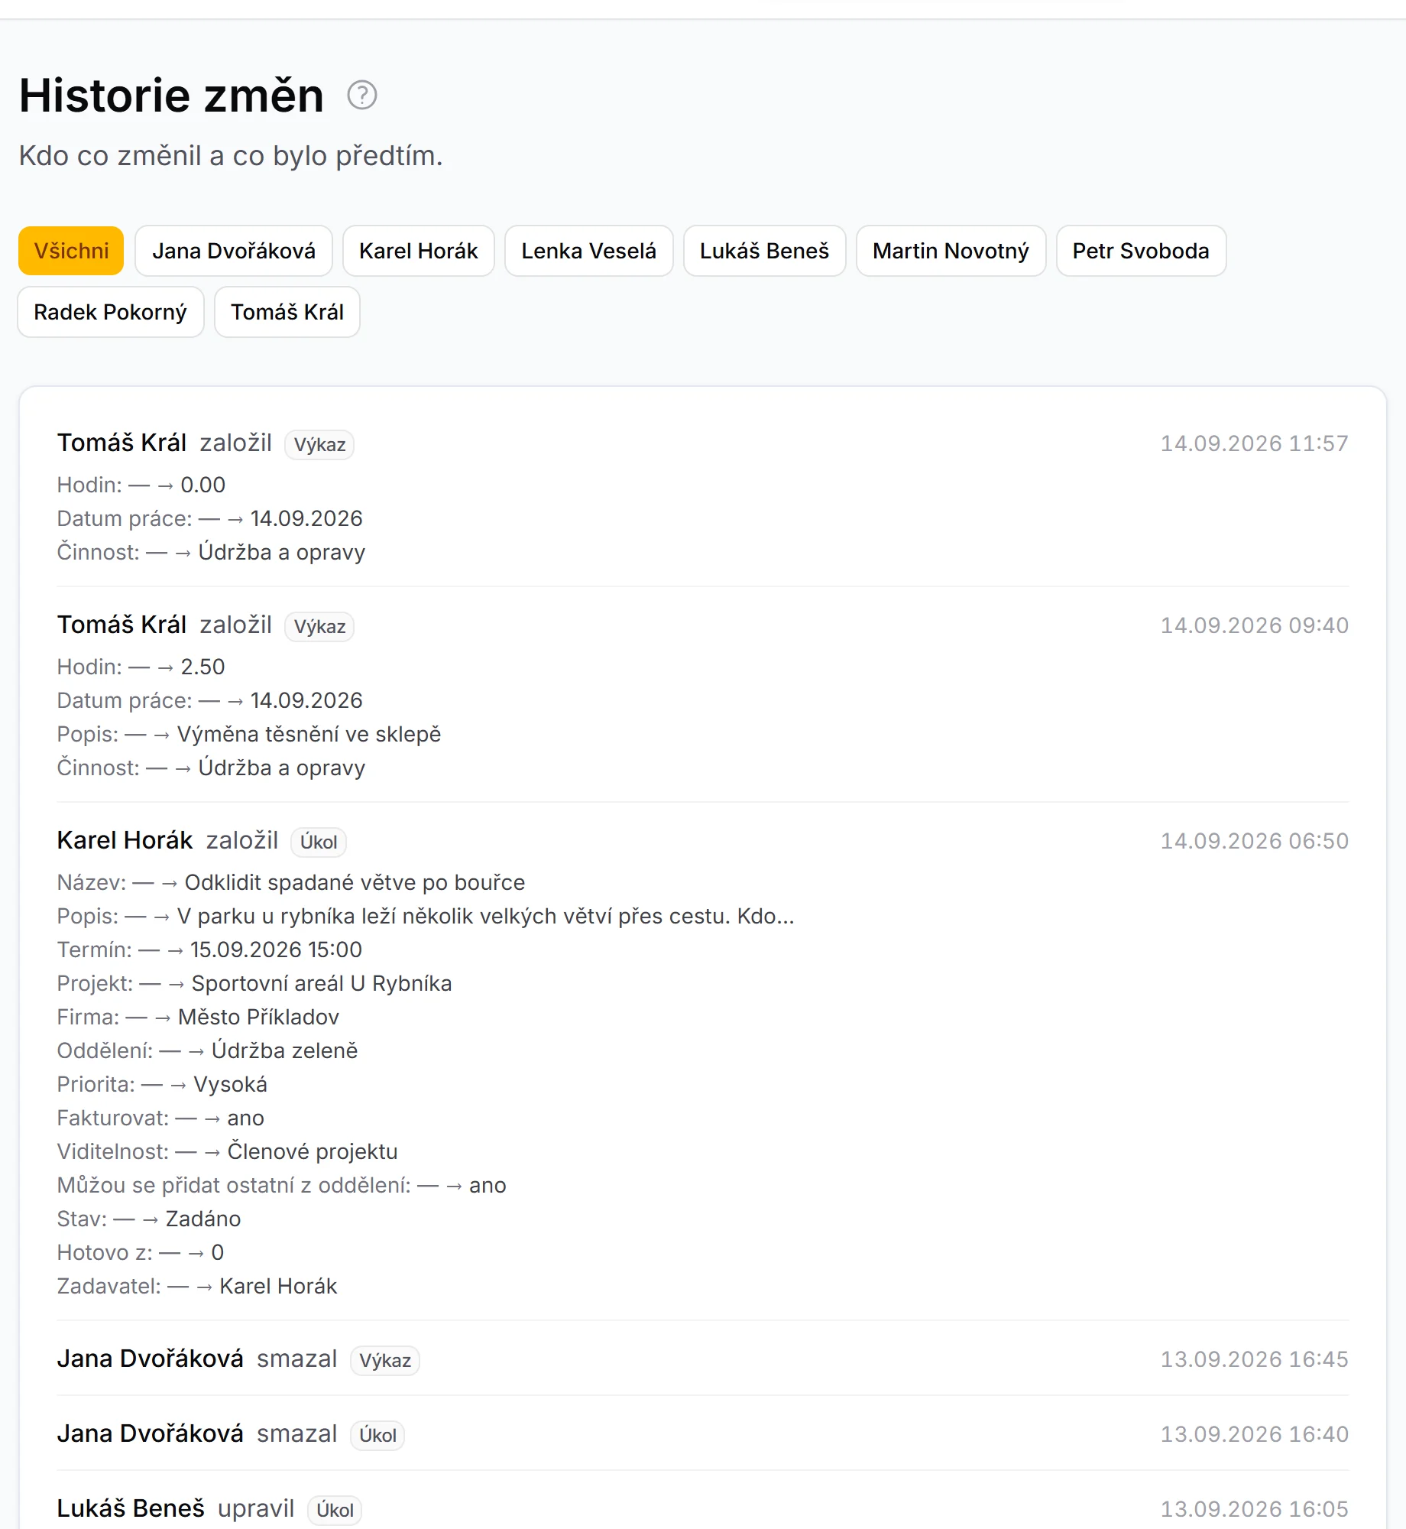
Task: Open the Úkol tag edited by Lukáš Beneš
Action: 335,1510
